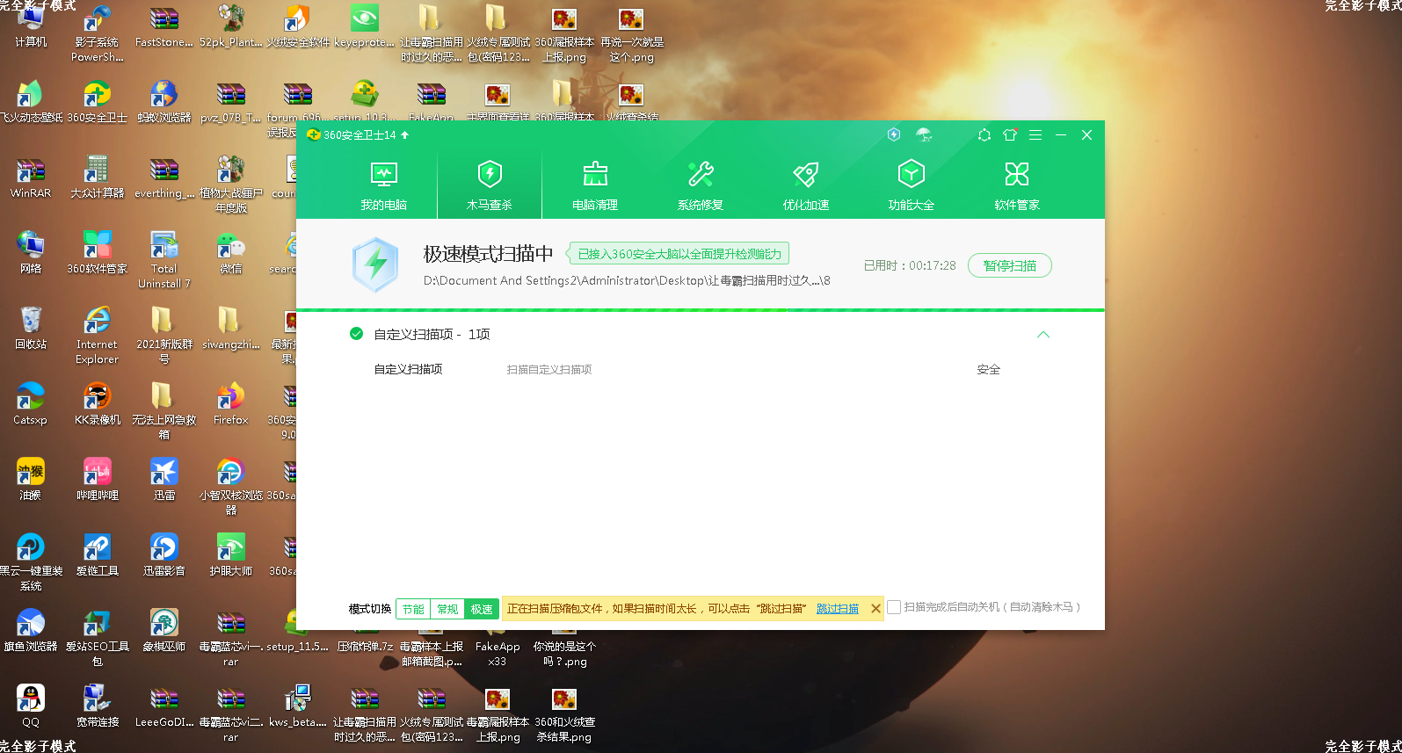Select the 飞火动态壁纸 desktop shortcut
Image resolution: width=1402 pixels, height=753 pixels.
(x=31, y=102)
